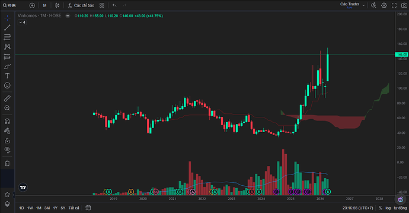Open symbol search for VHM

(x=9, y=5)
